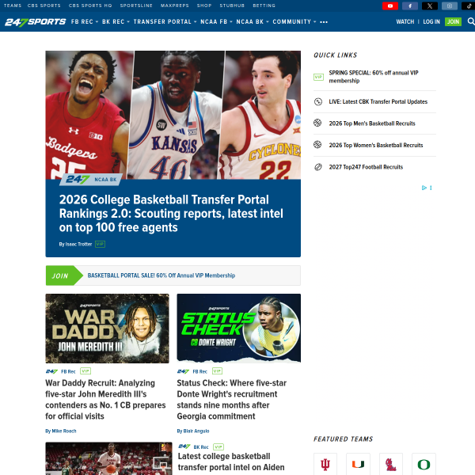This screenshot has height=475, width=475.
Task: Click BK Rec tag on portal intel article
Action: [201, 446]
